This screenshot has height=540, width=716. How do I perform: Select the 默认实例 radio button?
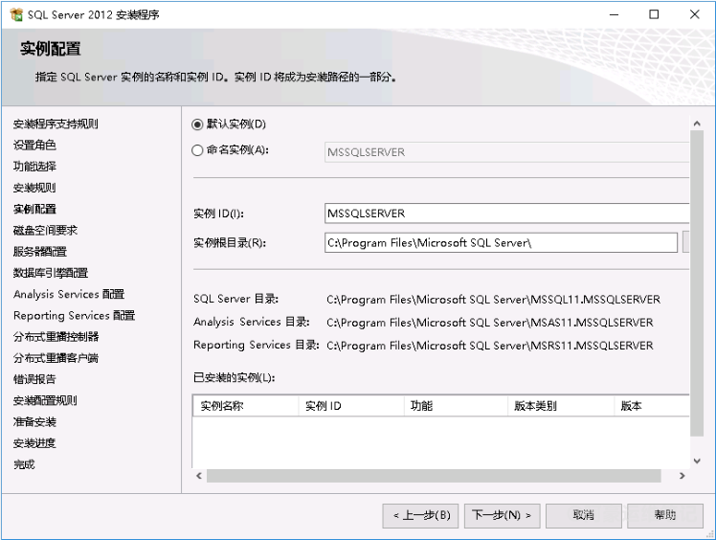coord(198,124)
